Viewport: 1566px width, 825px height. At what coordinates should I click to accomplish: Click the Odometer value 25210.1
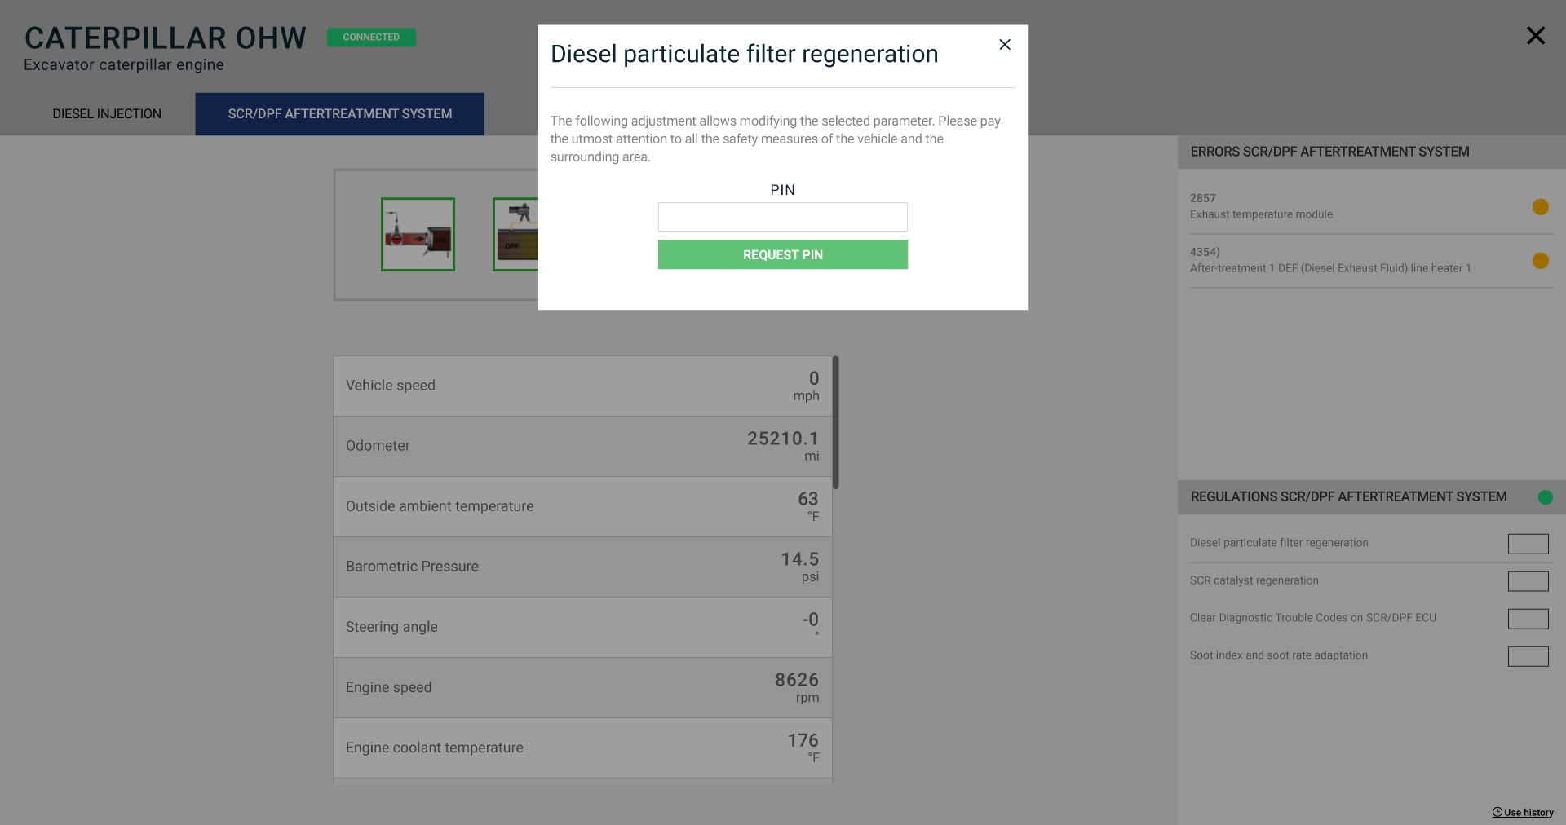point(783,439)
